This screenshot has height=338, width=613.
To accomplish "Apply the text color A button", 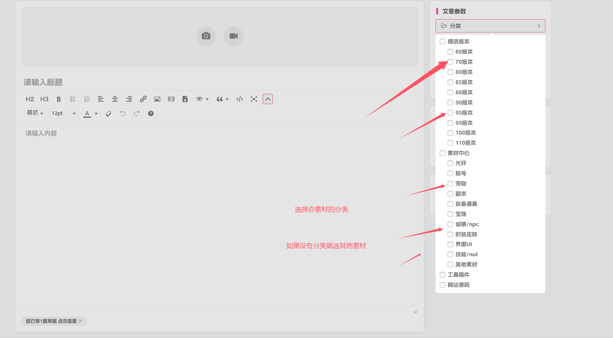I will point(87,113).
